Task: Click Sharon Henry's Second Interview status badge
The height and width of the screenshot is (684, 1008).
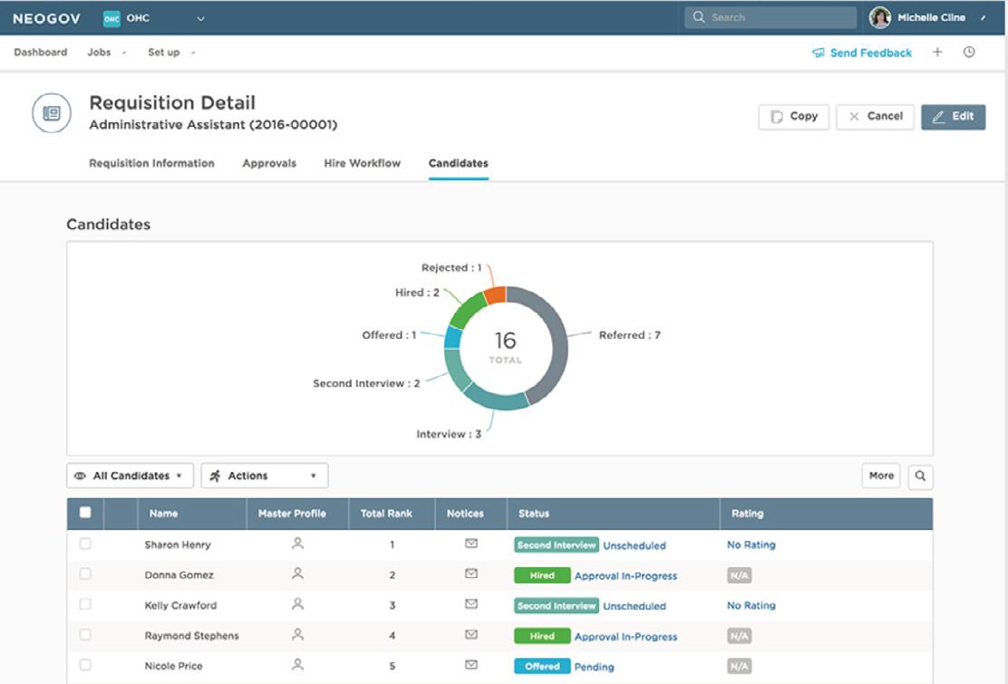Action: 557,544
